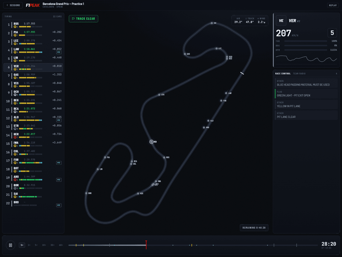
Task: Click the throttle THR bar
Action: click(x=306, y=41)
